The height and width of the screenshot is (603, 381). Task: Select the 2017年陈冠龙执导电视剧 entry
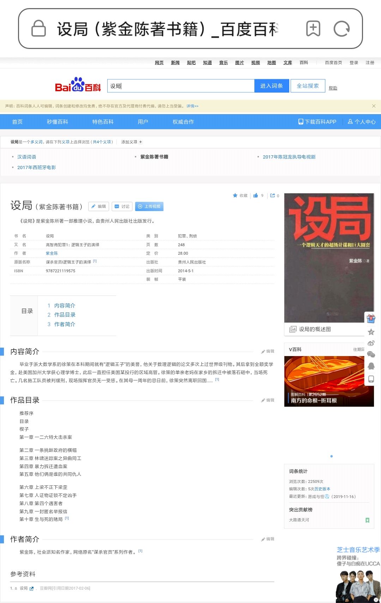pyautogui.click(x=289, y=157)
